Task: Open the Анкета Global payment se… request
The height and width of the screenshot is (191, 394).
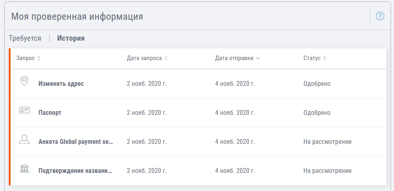Action: point(76,142)
